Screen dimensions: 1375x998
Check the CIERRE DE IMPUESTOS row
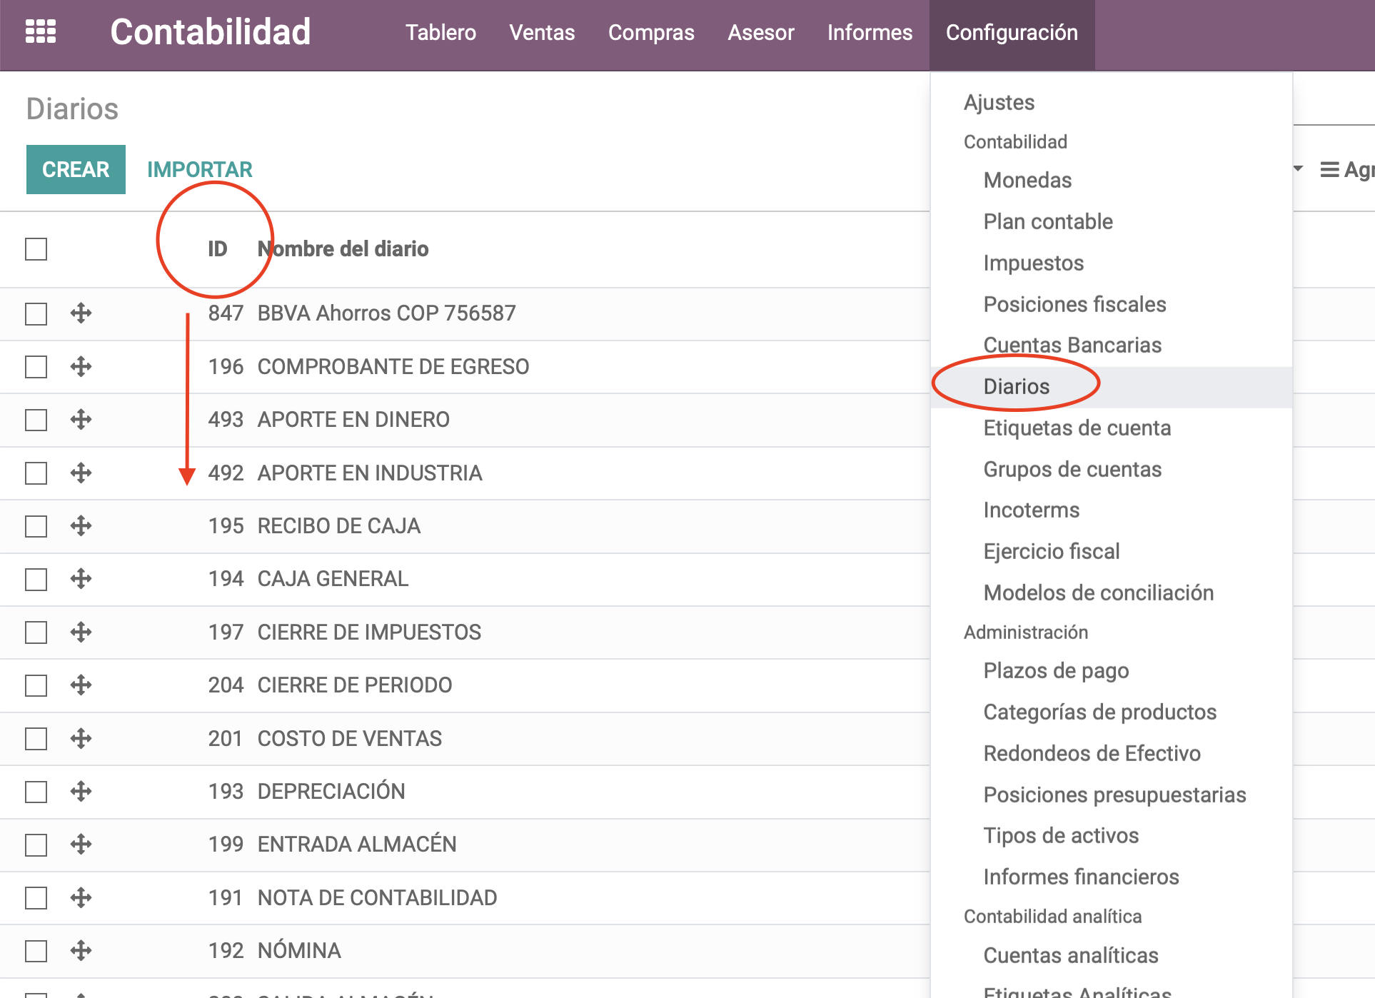(x=36, y=632)
